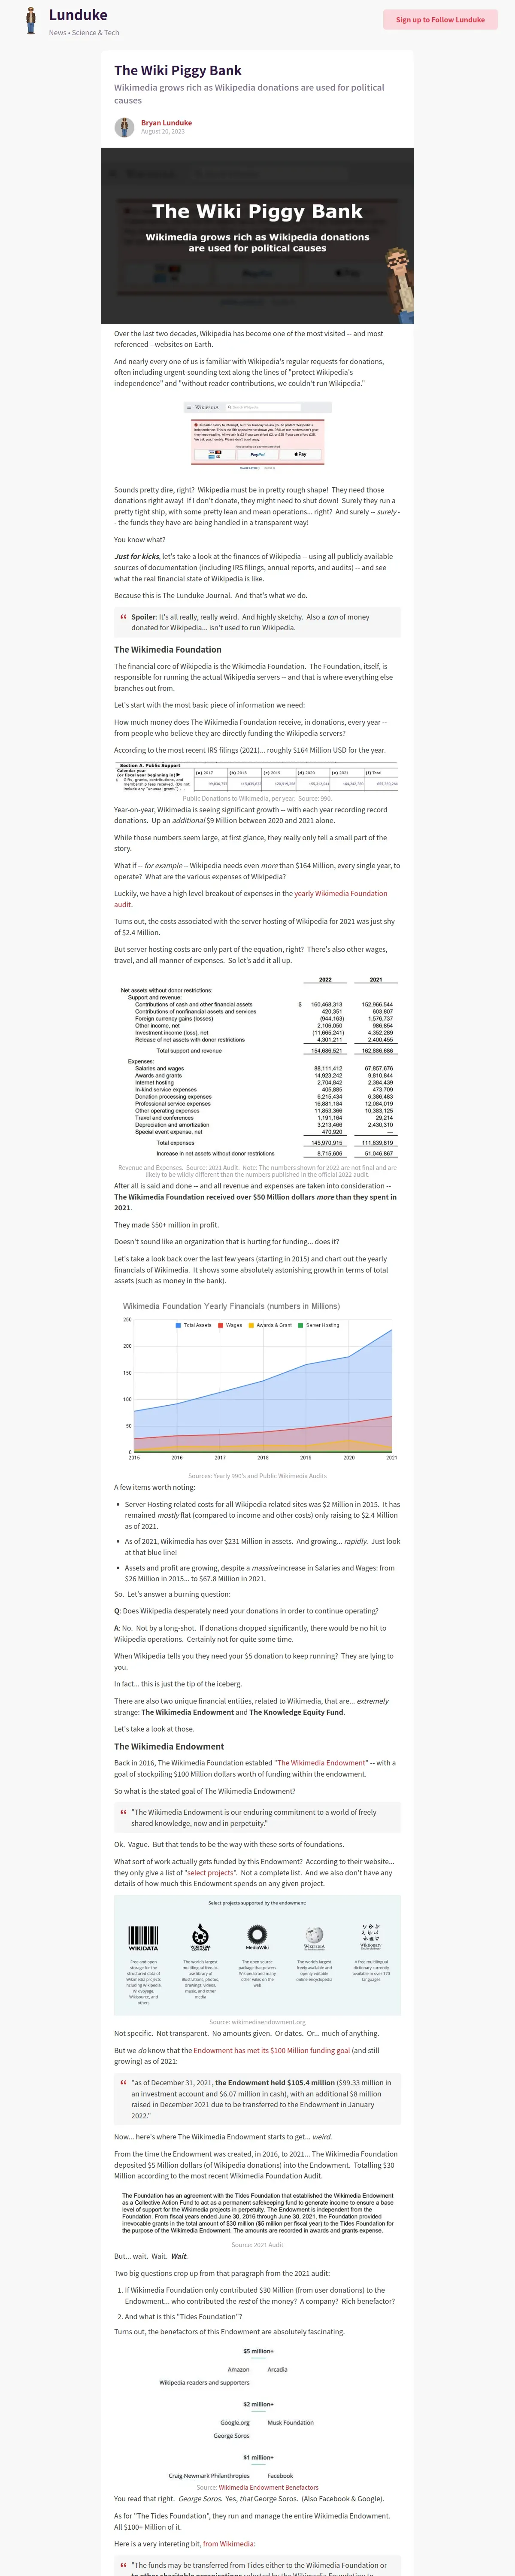Open the IRS Public Support table image
515x2576 pixels.
pos(257,778)
